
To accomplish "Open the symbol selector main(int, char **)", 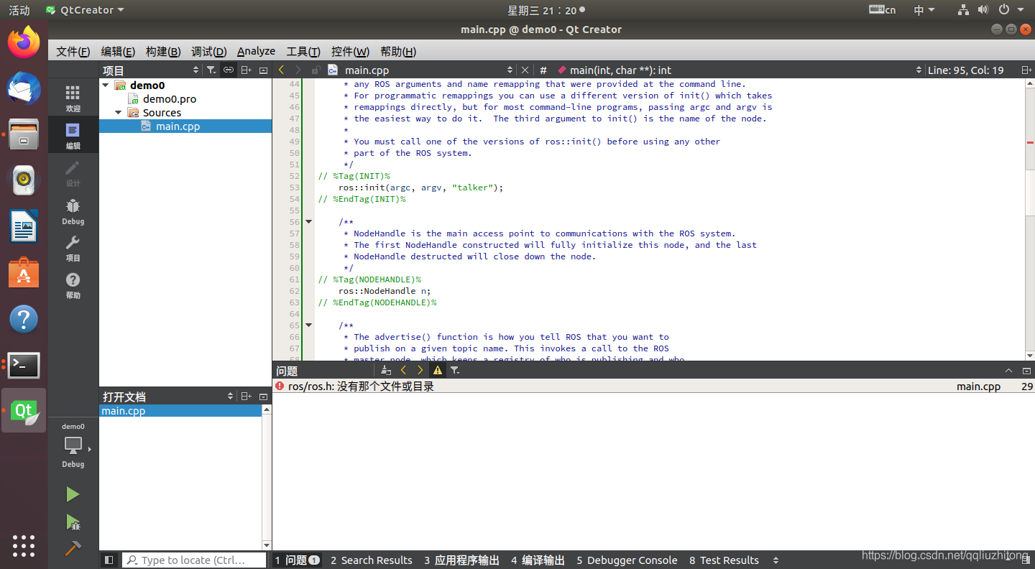I will (x=739, y=70).
